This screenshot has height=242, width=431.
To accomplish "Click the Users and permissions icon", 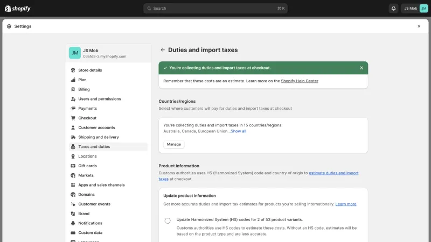I will coord(73,99).
